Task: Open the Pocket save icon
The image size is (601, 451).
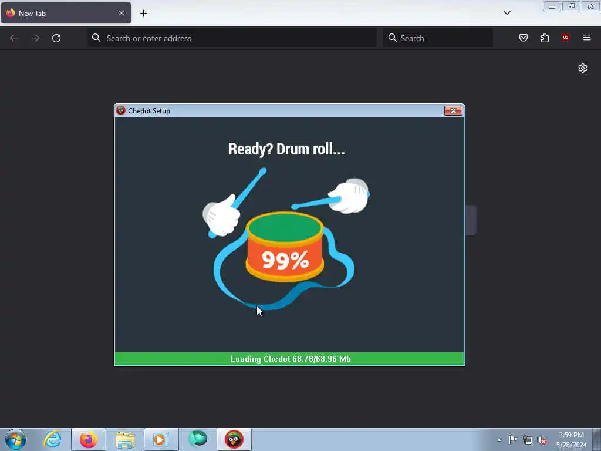Action: point(523,38)
